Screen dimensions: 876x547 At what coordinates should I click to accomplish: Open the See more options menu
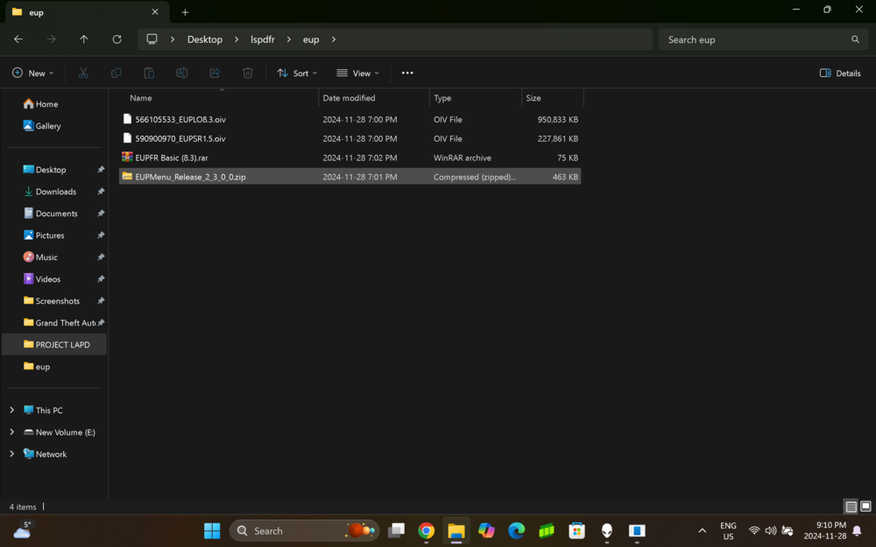click(406, 73)
